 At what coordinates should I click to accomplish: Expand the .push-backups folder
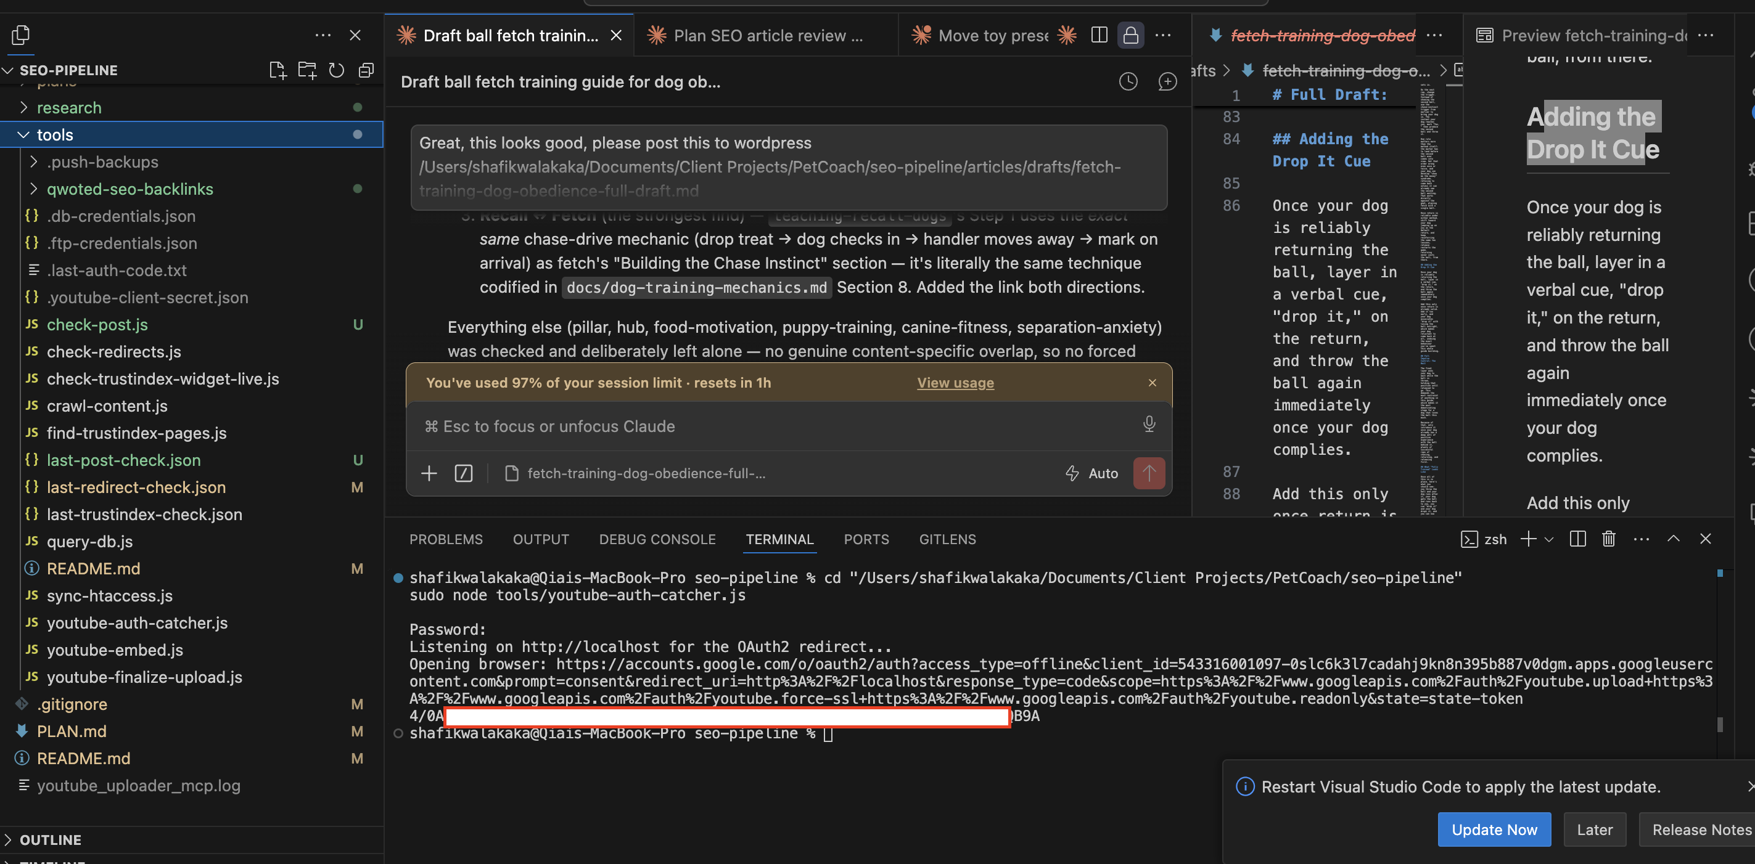tap(191, 161)
